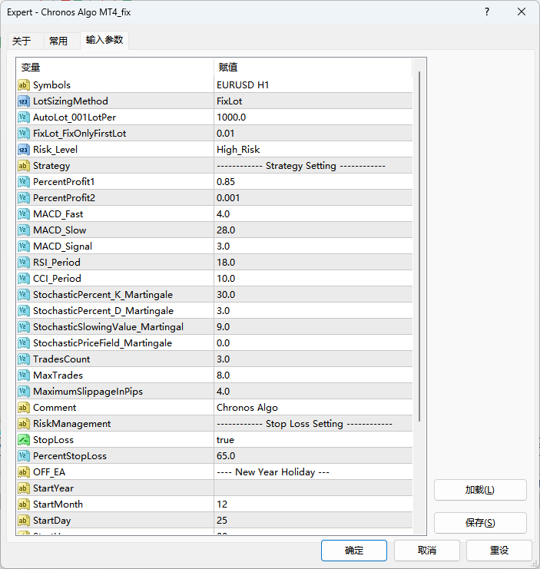Edit the AutoLot_001LotPer value 1000.0
The image size is (540, 569).
pyautogui.click(x=313, y=117)
